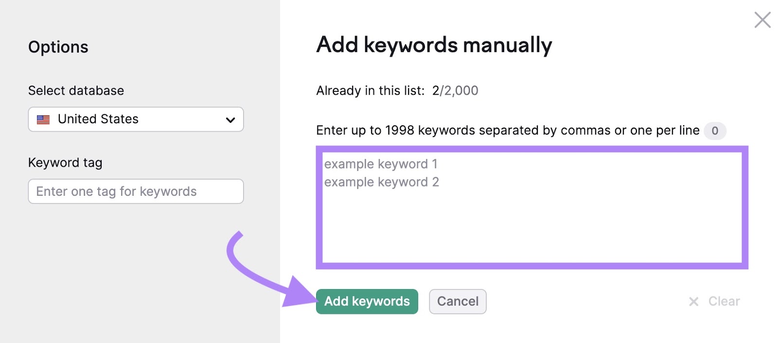Viewport: 778px width, 343px height.
Task: Click the 'Keyword tag' label
Action: pyautogui.click(x=65, y=163)
